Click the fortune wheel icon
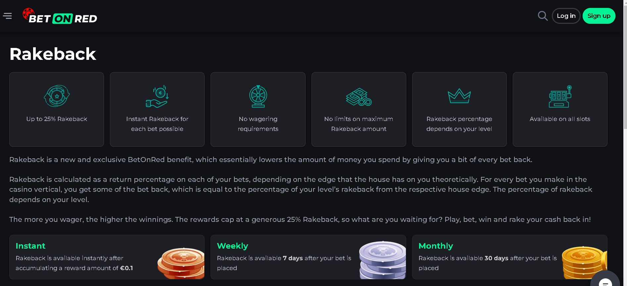This screenshot has width=627, height=286. click(x=258, y=96)
